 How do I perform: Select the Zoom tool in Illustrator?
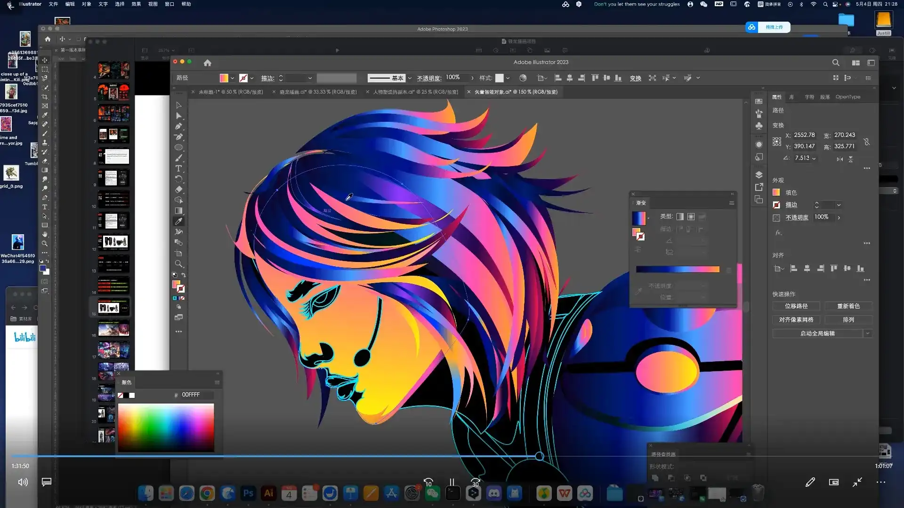(178, 263)
